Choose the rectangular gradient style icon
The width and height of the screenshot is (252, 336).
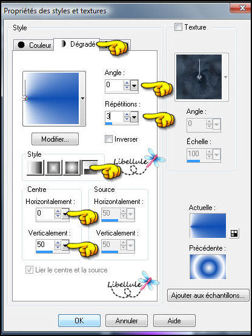click(x=53, y=167)
